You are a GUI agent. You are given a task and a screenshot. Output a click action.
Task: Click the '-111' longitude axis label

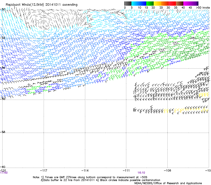pyautogui.click(x=126, y=170)
